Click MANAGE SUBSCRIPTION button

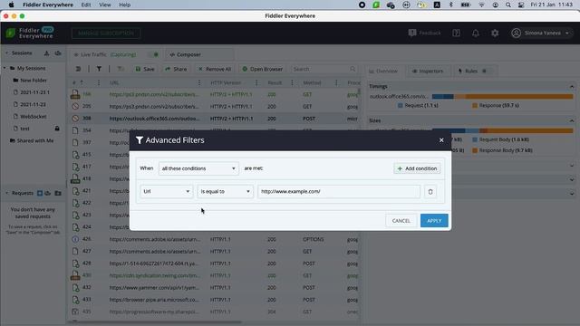click(106, 33)
